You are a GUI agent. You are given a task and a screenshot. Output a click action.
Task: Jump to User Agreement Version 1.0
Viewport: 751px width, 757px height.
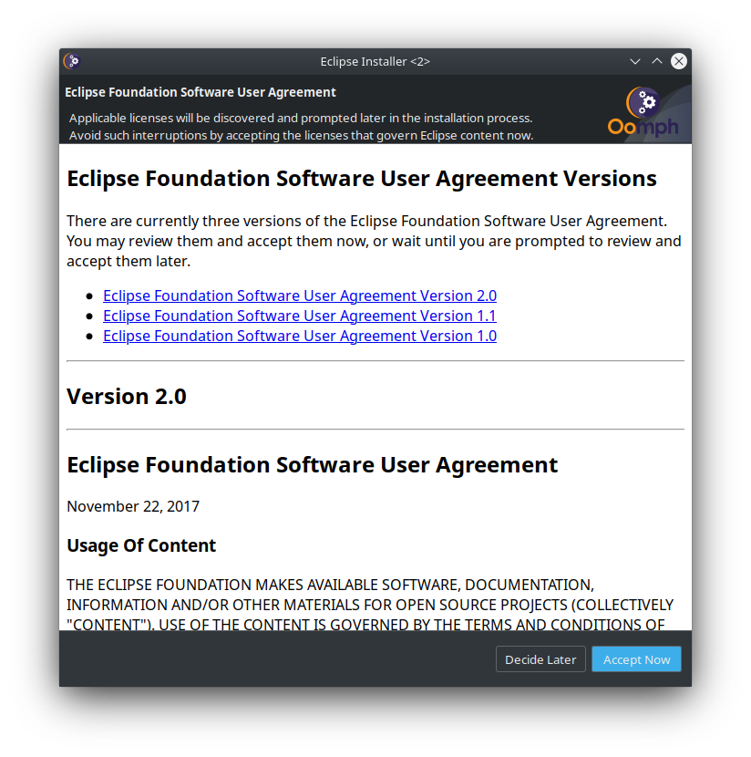point(299,336)
